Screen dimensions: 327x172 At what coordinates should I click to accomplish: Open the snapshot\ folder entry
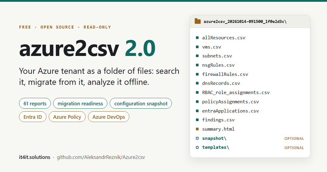[214, 138]
